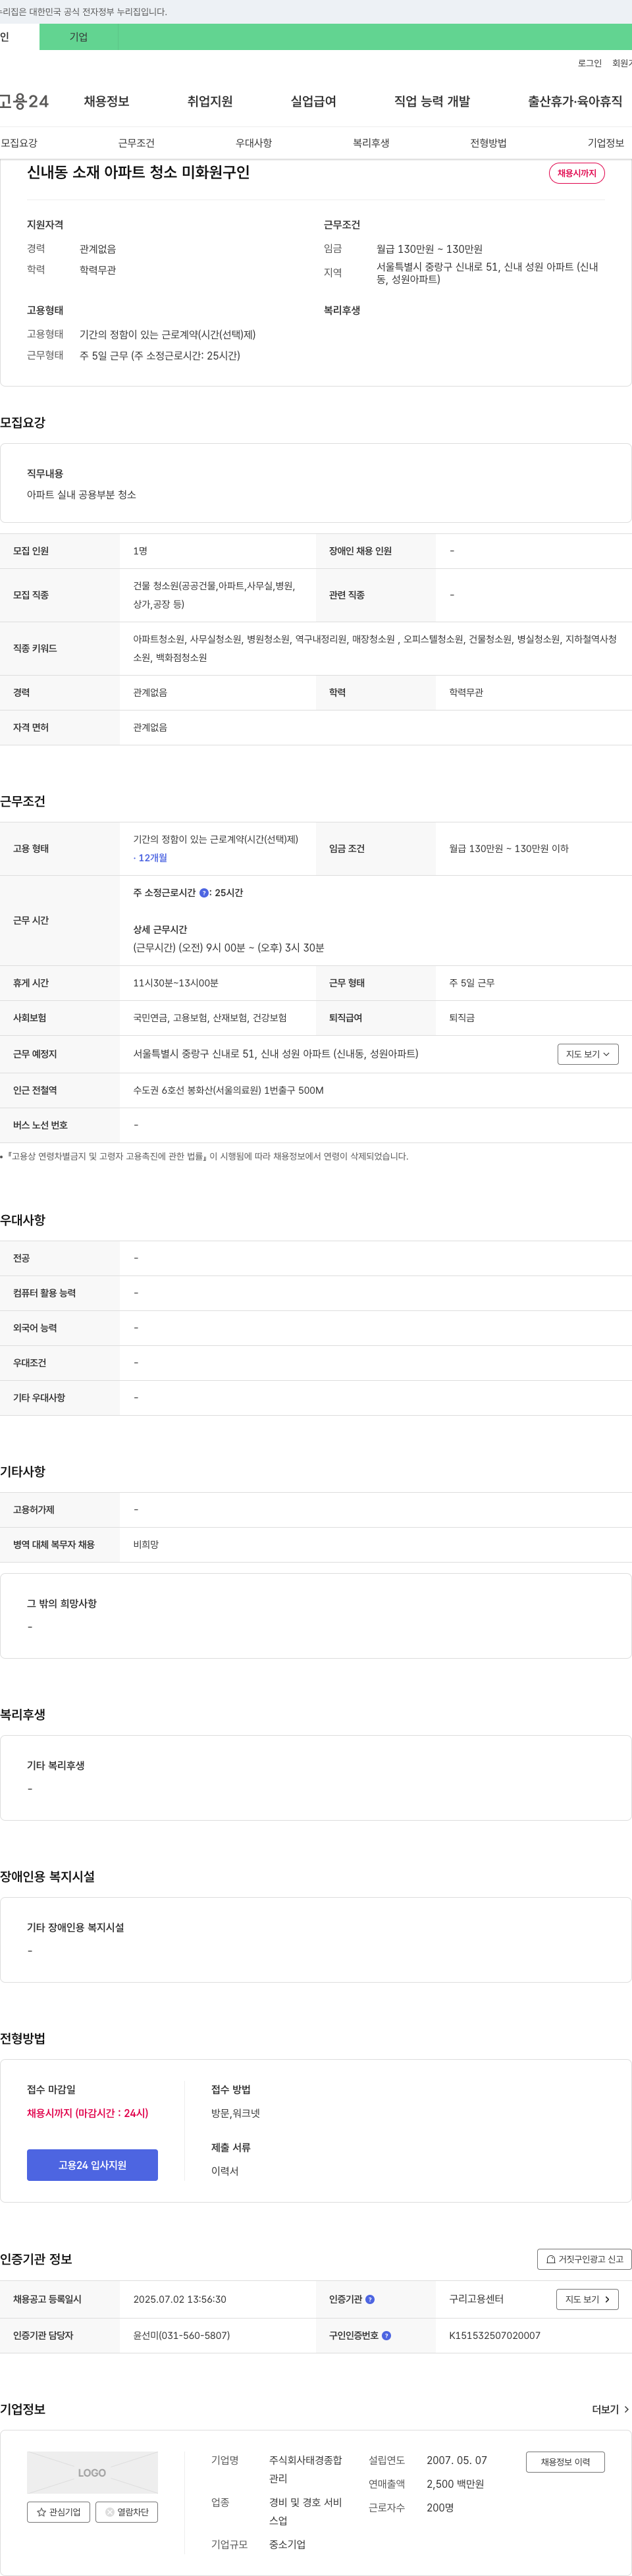
Task: Click the 로그인 link
Action: (590, 63)
